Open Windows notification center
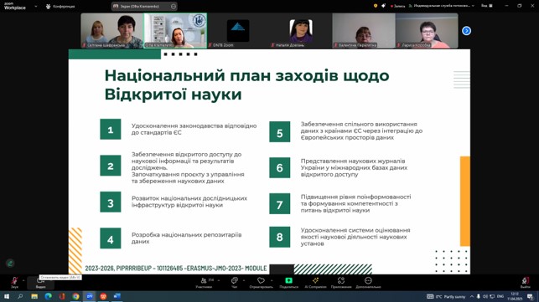This screenshot has height=302, width=539. [x=530, y=296]
